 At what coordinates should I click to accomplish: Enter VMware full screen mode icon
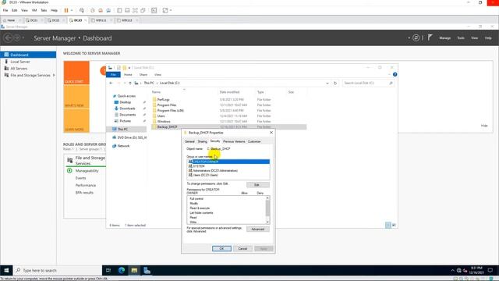tap(135, 10)
